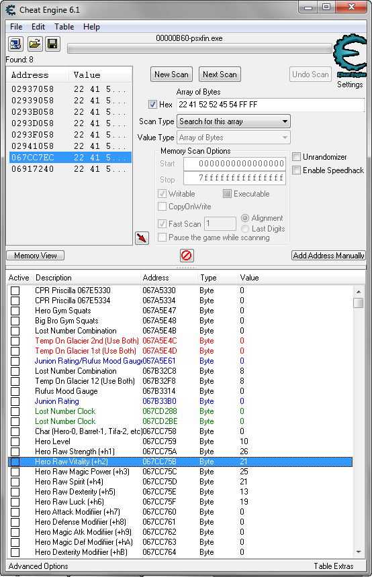Select the Last Digits radio button
372x577 pixels.
click(245, 229)
